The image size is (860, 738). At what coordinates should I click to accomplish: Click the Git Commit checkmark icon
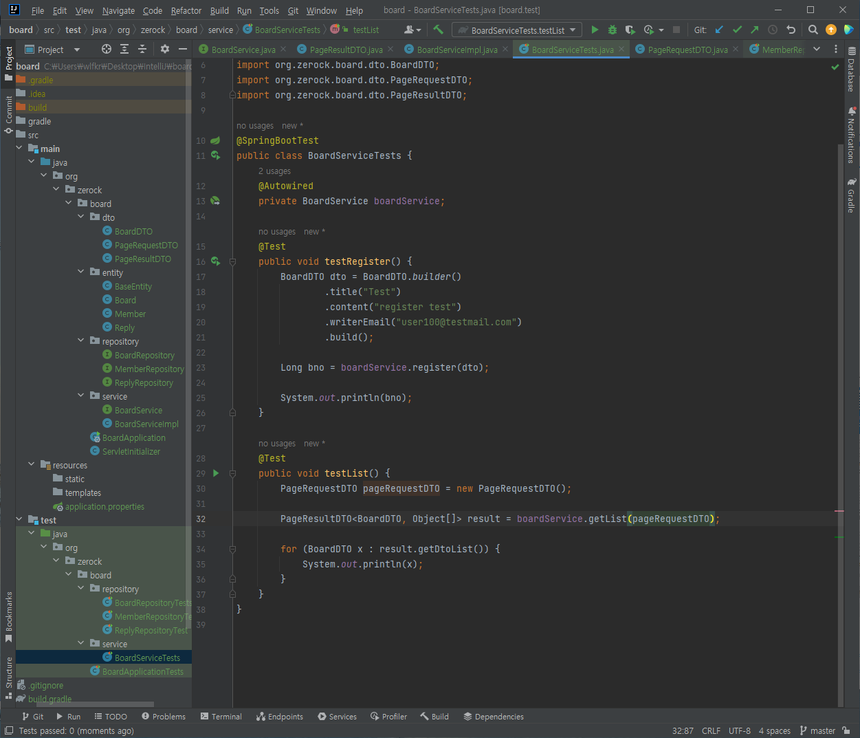[737, 30]
